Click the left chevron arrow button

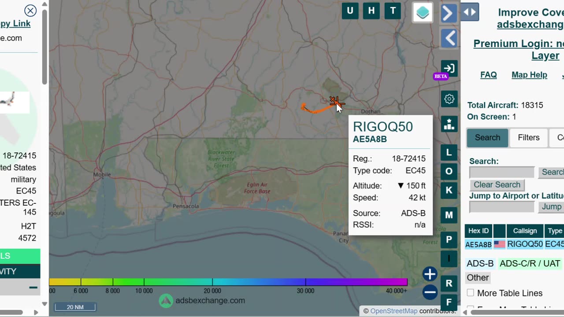click(449, 39)
